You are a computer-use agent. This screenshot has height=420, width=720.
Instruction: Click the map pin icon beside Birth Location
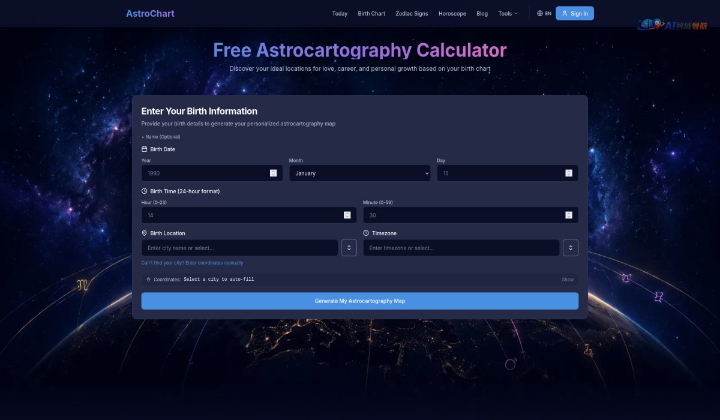coord(144,233)
